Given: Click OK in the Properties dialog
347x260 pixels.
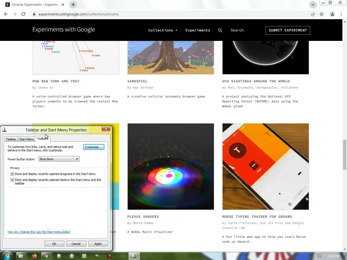Looking at the screenshot, I should pos(54,244).
